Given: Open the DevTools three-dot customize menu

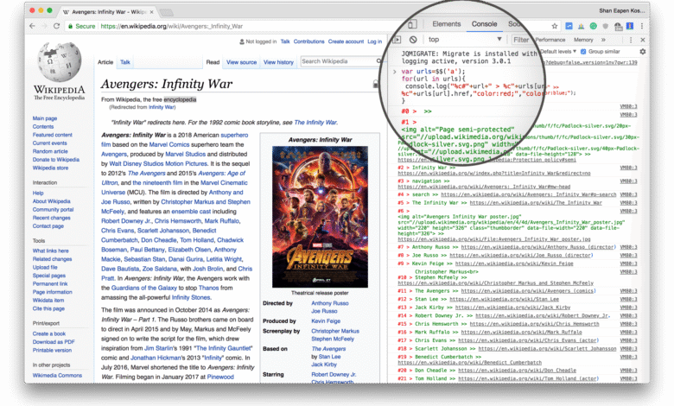Looking at the screenshot, I should pos(631,40).
